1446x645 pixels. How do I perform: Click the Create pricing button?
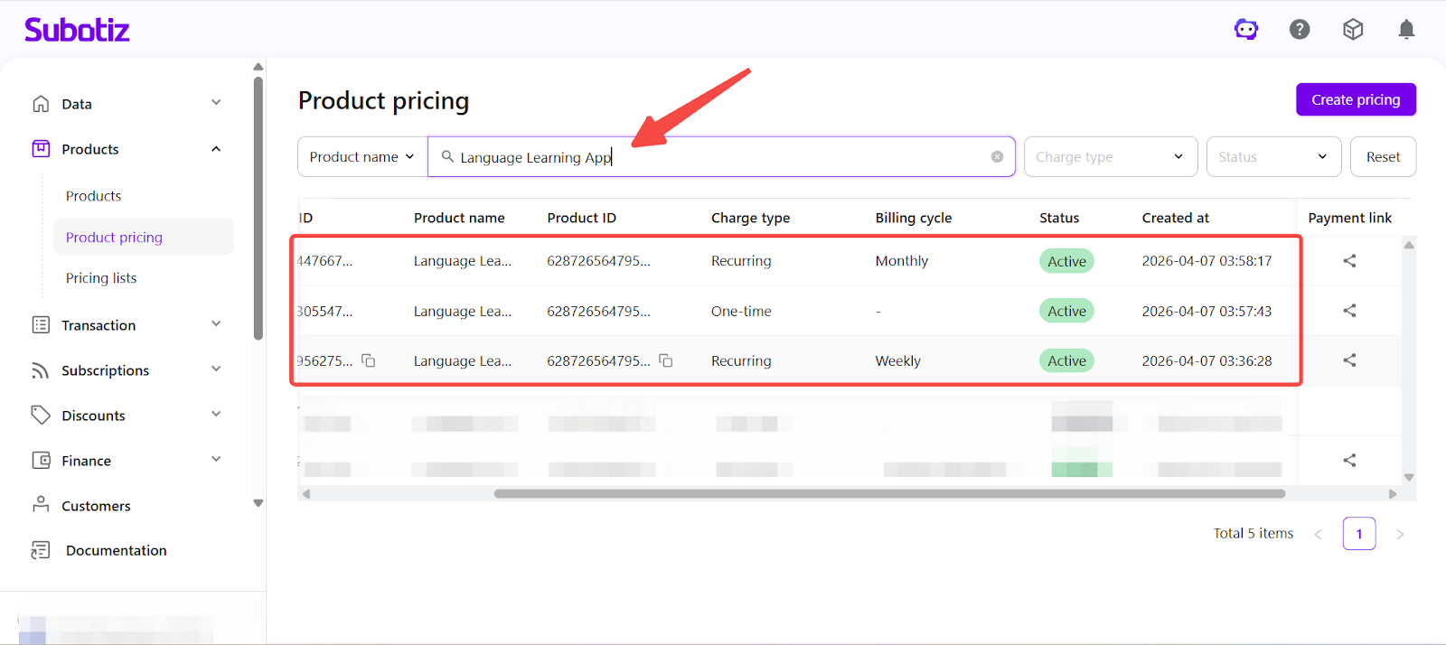(x=1356, y=99)
